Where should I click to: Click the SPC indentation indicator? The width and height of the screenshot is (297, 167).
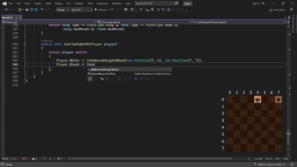[278, 159]
